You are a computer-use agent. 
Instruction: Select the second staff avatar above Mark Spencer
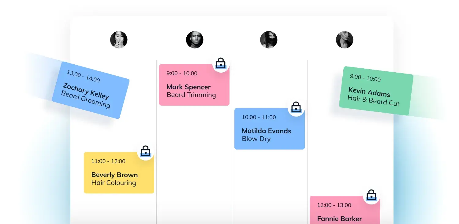(x=195, y=40)
